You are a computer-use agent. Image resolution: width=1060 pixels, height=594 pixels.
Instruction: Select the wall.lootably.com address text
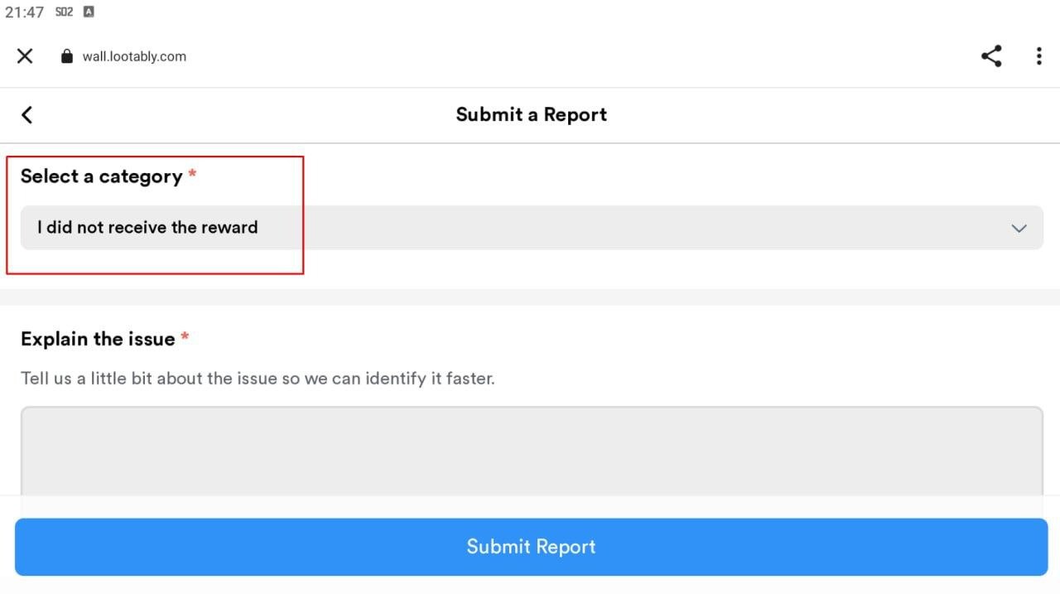point(134,56)
